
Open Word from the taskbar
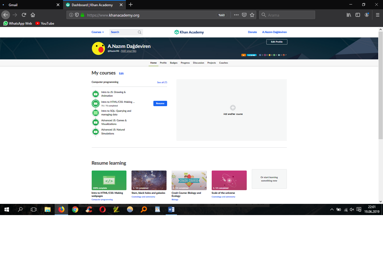[x=171, y=209]
